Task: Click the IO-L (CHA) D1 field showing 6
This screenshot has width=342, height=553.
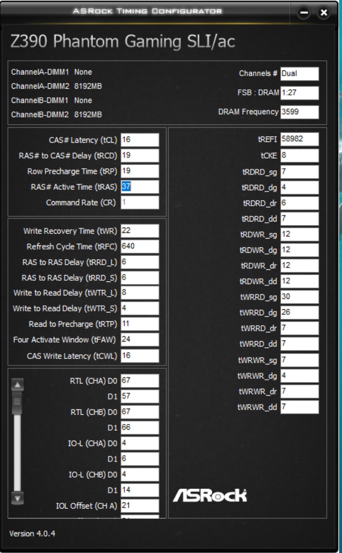Action: click(140, 459)
